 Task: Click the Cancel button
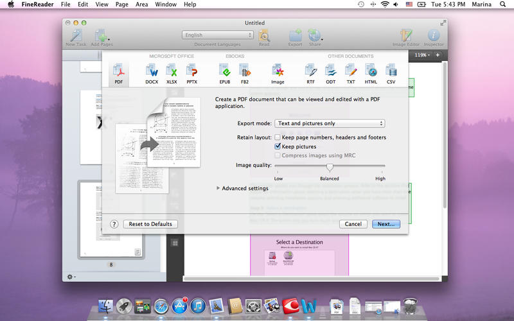[353, 224]
